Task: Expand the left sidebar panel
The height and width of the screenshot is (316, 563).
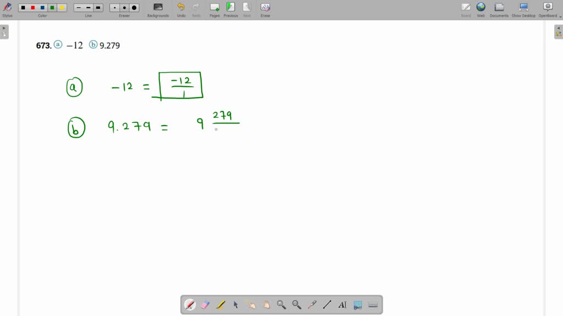Action: pyautogui.click(x=4, y=31)
